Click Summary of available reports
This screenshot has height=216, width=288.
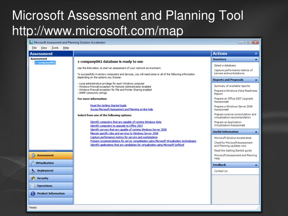pyautogui.click(x=232, y=86)
